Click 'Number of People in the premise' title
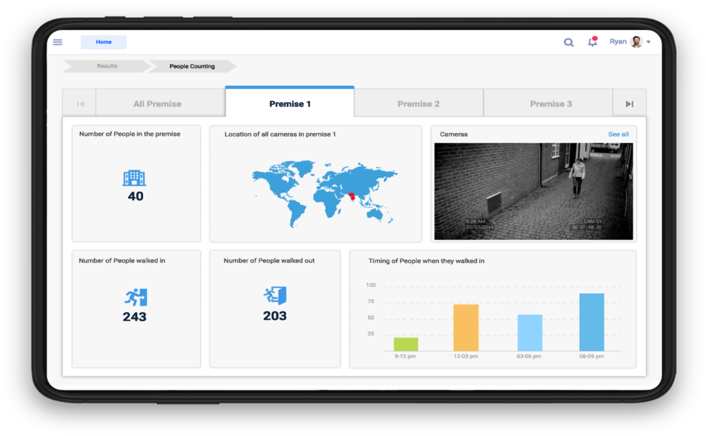The height and width of the screenshot is (436, 706). (x=129, y=134)
